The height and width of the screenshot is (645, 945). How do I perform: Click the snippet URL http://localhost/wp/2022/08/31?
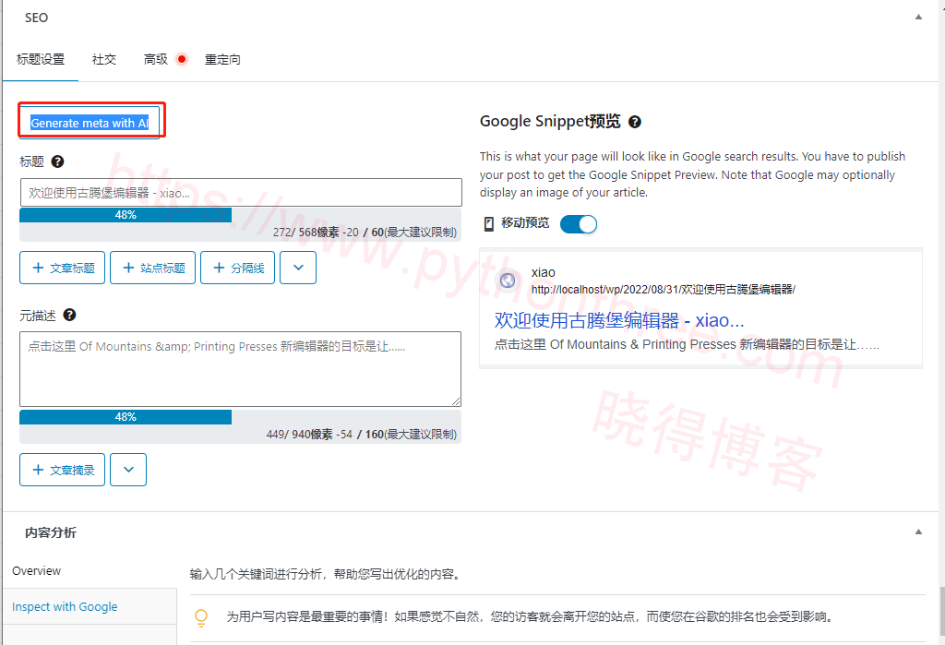pyautogui.click(x=663, y=290)
